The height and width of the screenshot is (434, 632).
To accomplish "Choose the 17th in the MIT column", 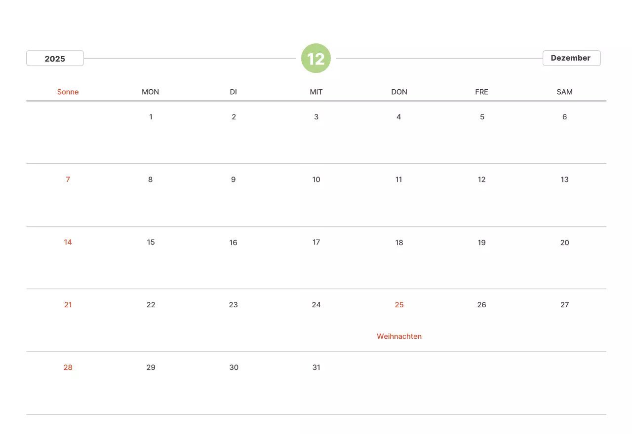I will click(316, 242).
